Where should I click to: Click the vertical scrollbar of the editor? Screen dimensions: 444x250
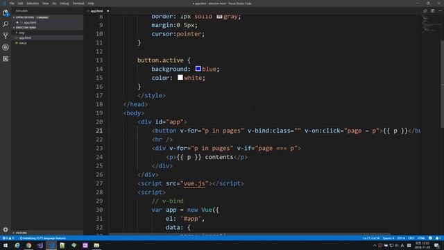442,85
